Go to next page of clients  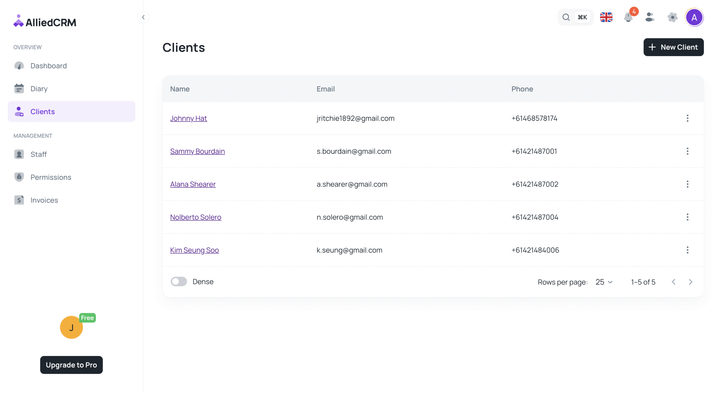coord(690,282)
